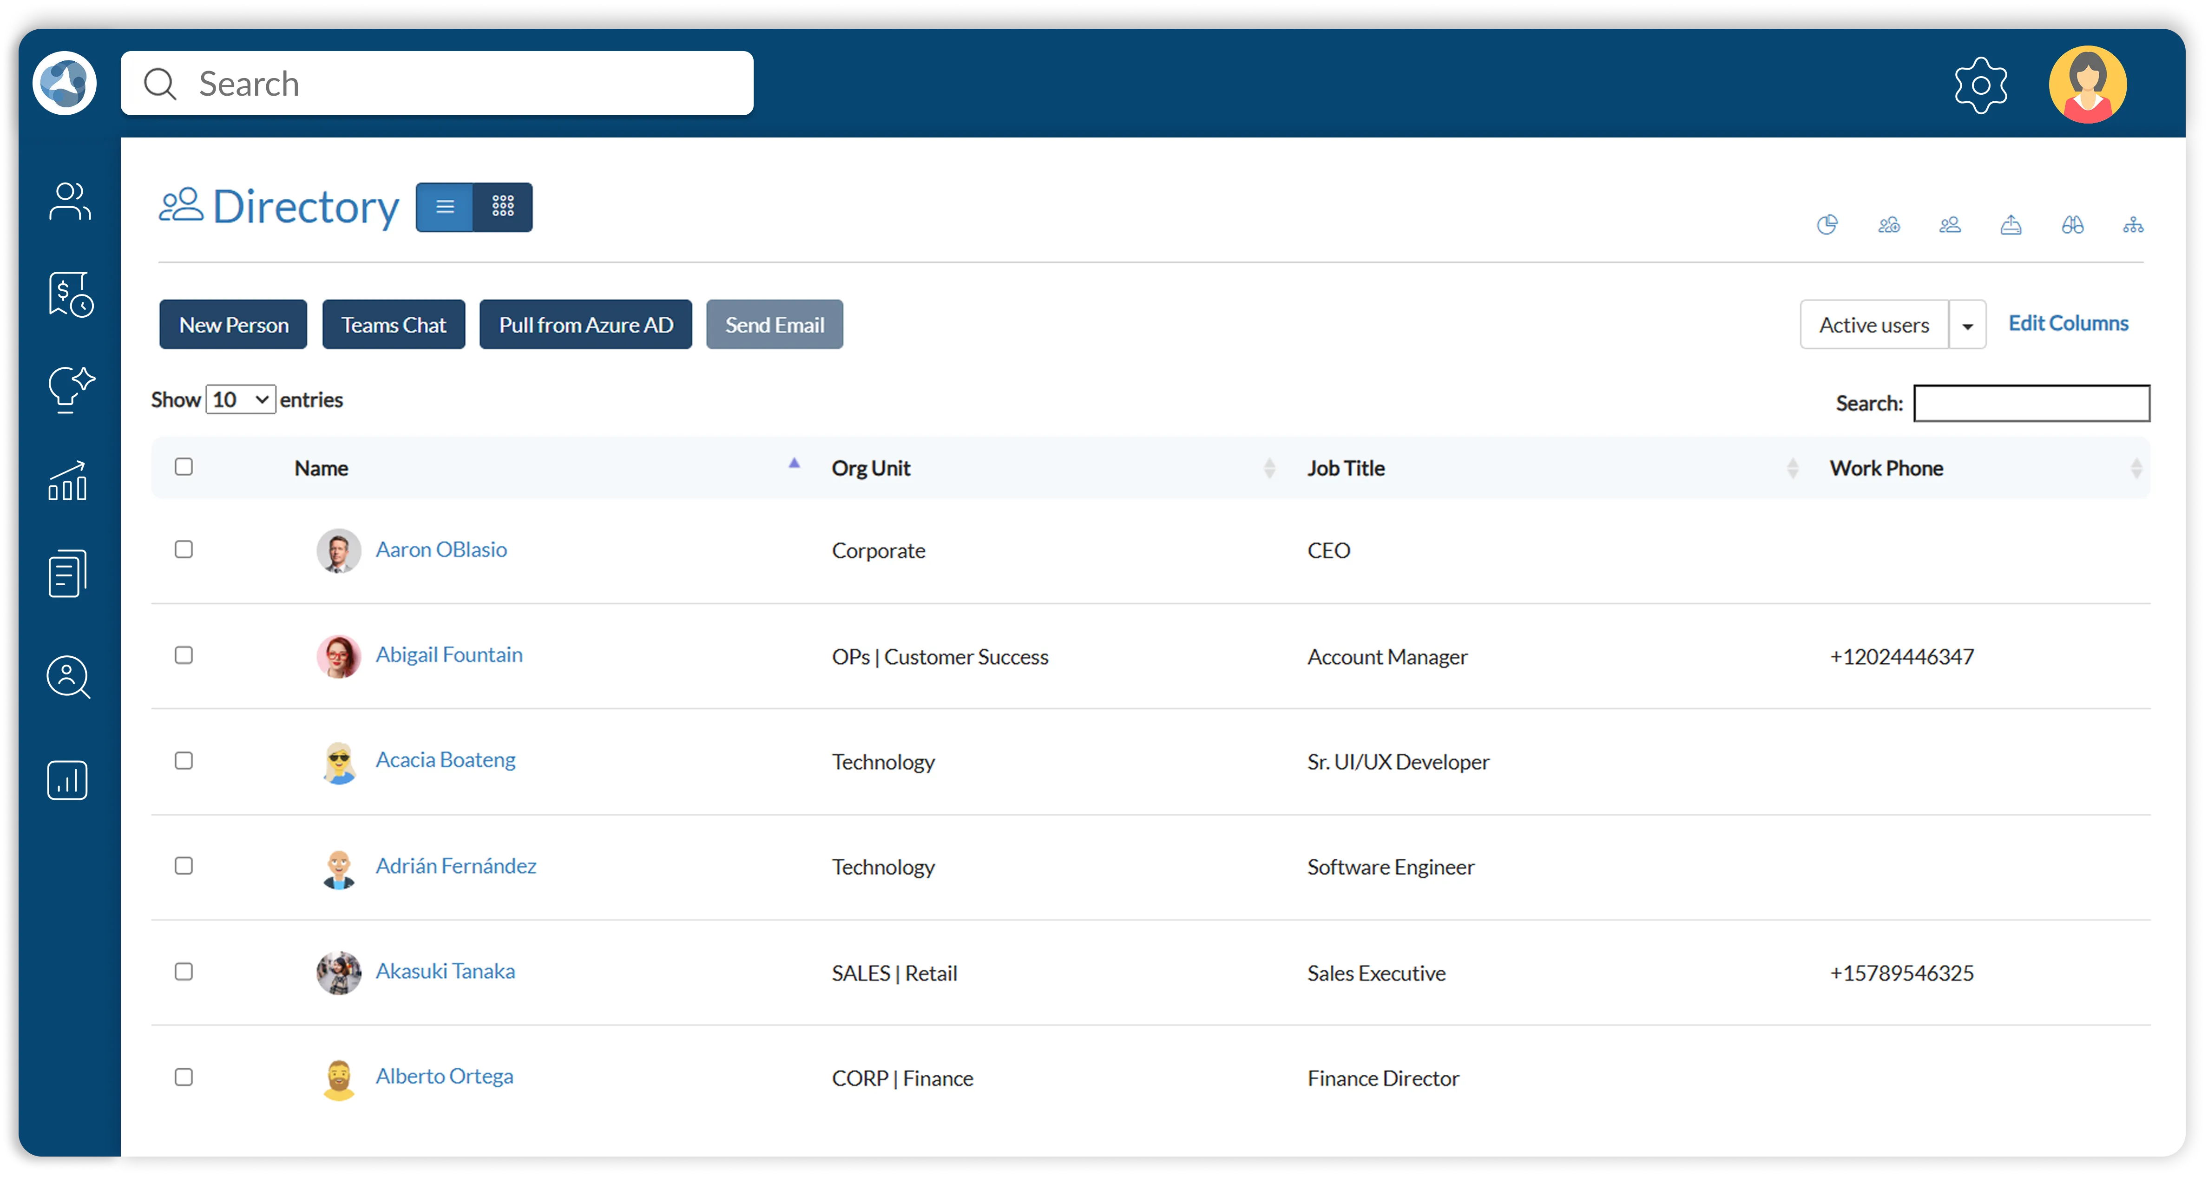The image size is (2208, 1177).
Task: Open Alberto Ortega's profile link
Action: click(444, 1077)
